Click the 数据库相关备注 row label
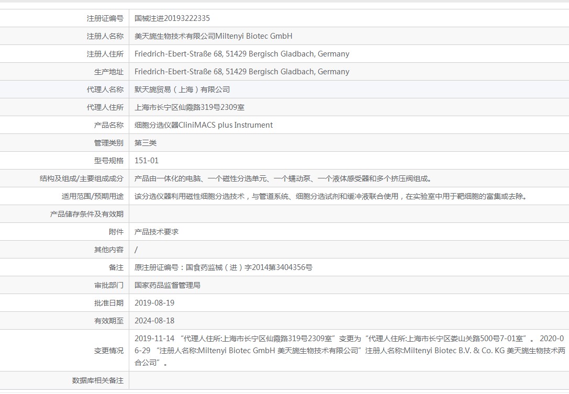Screen dimensions: 569x394 click(97, 380)
